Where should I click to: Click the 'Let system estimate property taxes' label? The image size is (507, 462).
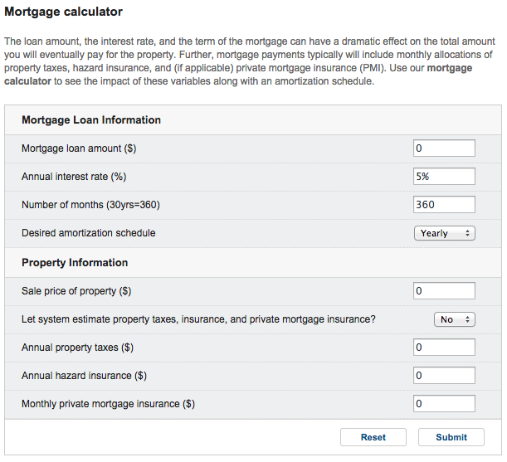coord(198,319)
